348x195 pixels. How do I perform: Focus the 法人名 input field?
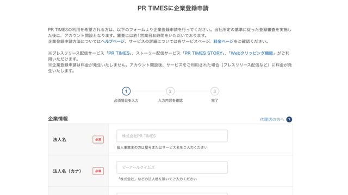point(172,136)
